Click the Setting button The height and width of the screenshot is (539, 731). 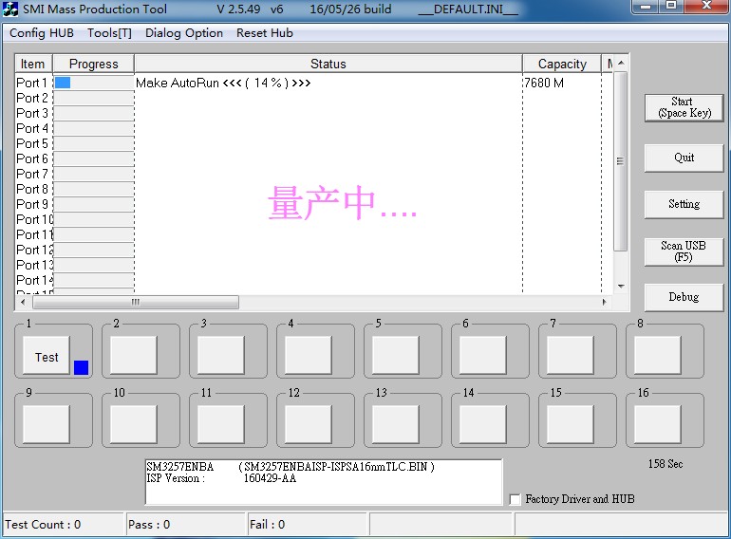click(684, 204)
